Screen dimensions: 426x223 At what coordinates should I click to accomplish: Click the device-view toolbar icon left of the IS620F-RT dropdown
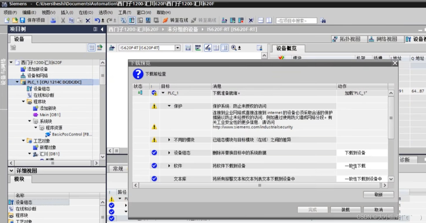coord(112,48)
